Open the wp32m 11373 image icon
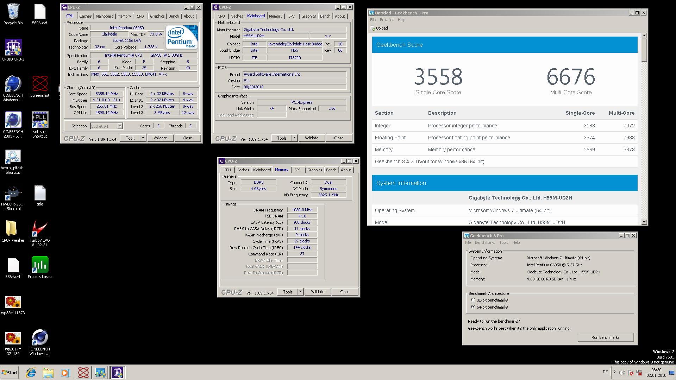The width and height of the screenshot is (676, 380). [x=13, y=305]
